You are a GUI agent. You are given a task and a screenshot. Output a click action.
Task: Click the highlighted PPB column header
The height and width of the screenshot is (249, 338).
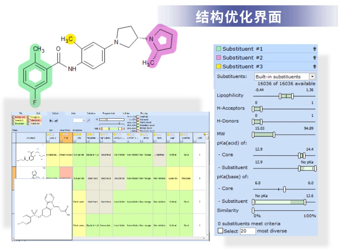(66, 138)
